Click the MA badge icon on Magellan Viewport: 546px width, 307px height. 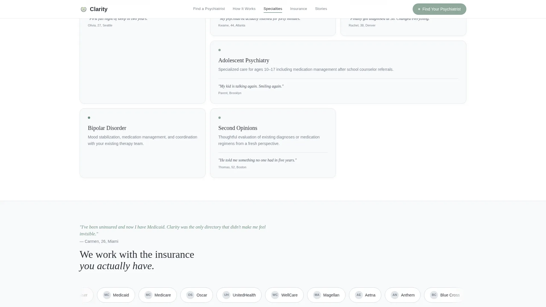[x=317, y=295]
